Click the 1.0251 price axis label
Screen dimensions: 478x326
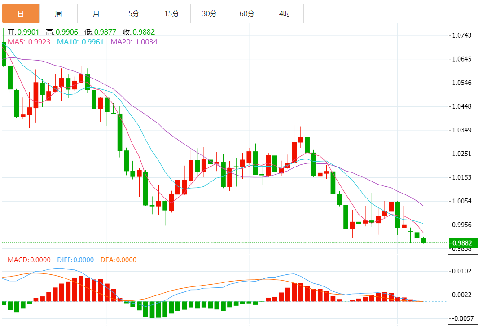tap(461, 154)
